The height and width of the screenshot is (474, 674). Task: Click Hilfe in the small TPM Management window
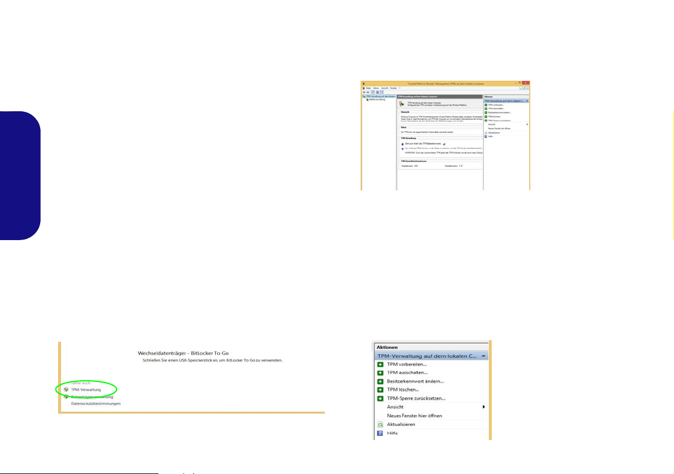(x=491, y=136)
